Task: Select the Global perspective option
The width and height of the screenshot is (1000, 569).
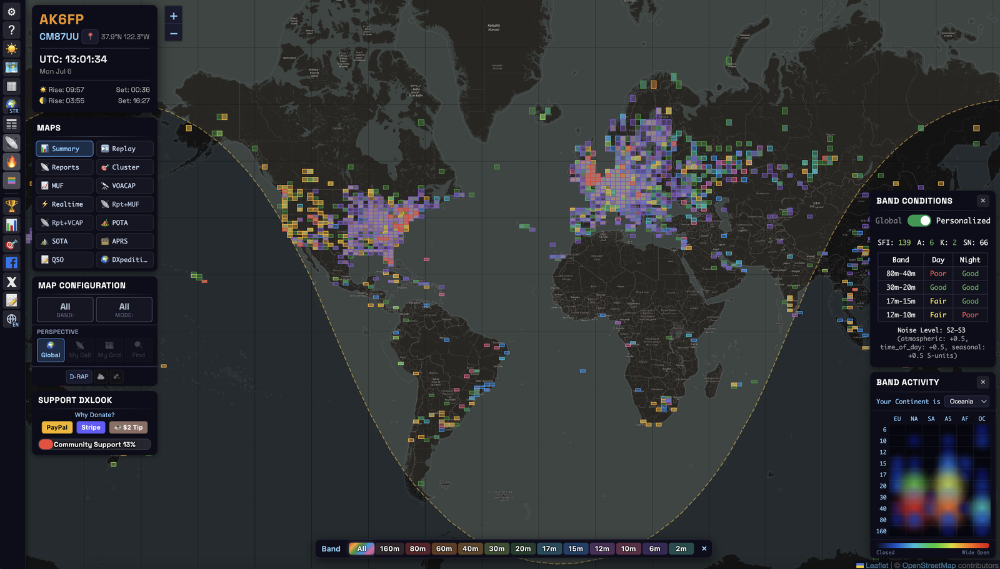Action: (x=51, y=350)
